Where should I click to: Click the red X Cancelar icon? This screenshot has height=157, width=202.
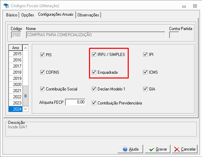point(177,149)
